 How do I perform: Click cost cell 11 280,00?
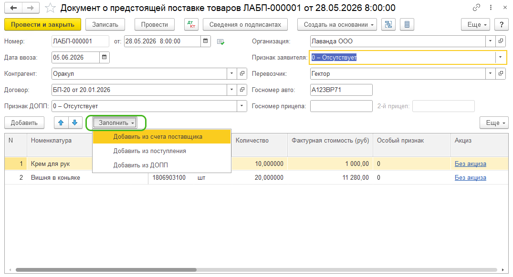coord(330,177)
